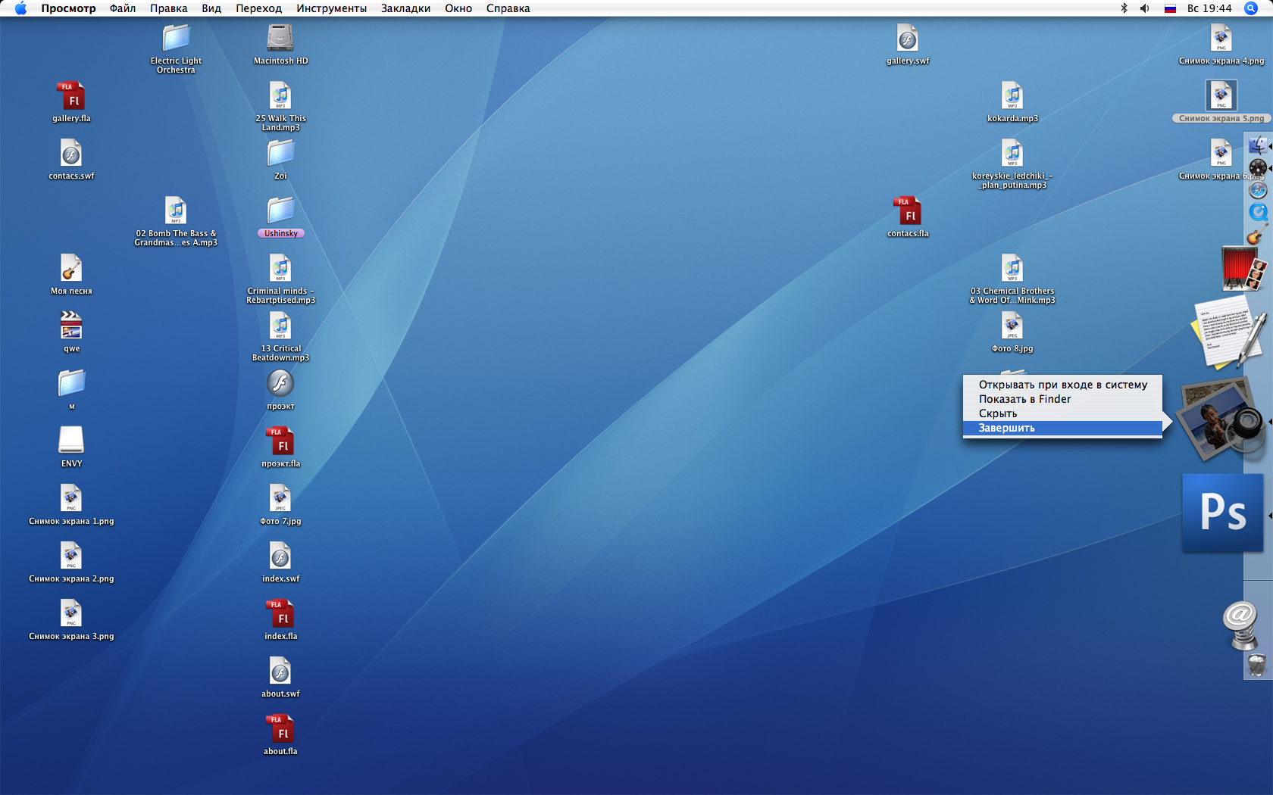Open Dashboard from the Dock
This screenshot has height=795, width=1273.
tap(1258, 167)
